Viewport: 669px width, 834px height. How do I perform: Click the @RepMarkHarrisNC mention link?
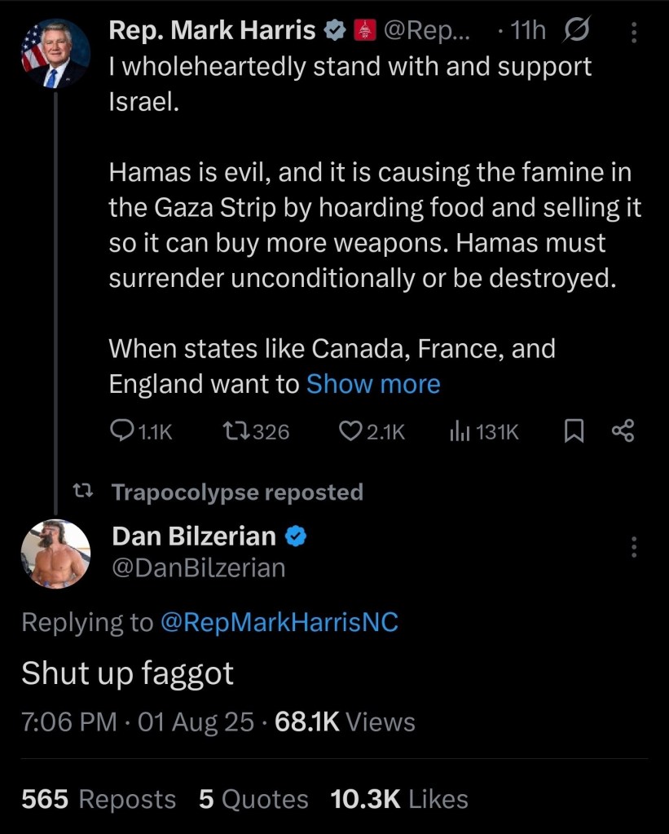click(x=279, y=623)
